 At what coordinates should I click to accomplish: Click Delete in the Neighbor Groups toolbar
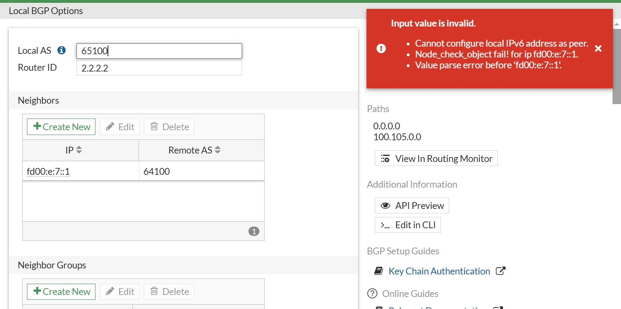(169, 292)
